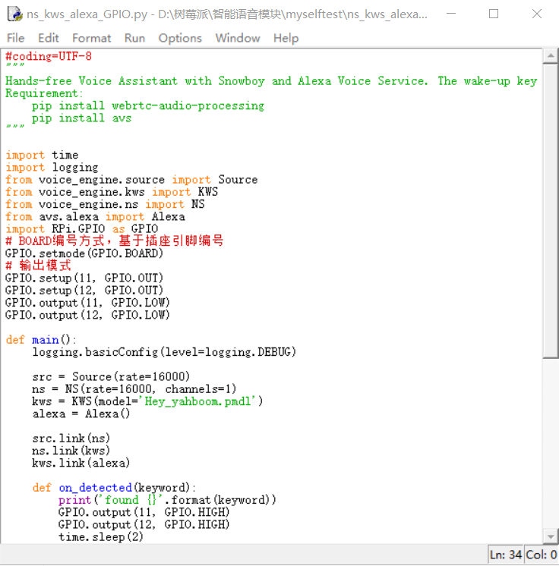This screenshot has width=559, height=566.
Task: Click 'ns = NS(rate=16000, channels=1)' line
Action: pos(134,388)
